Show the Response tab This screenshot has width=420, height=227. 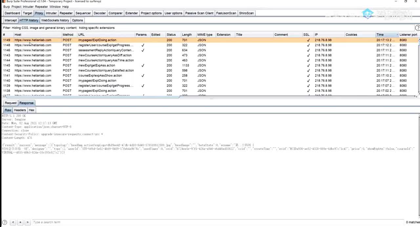pyautogui.click(x=27, y=103)
